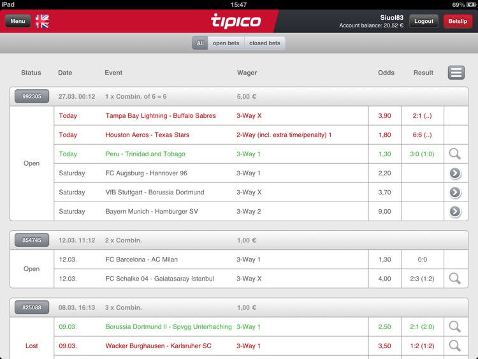The width and height of the screenshot is (478, 359).
Task: Open bet ticket 825088
Action: [32, 307]
